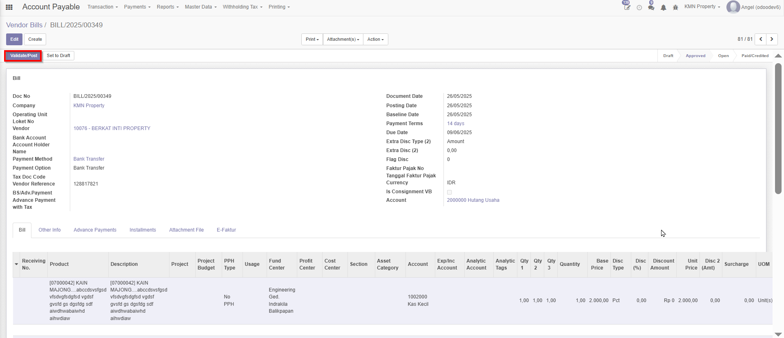The width and height of the screenshot is (784, 338).
Task: Open the notes edit icon with badge 139
Action: click(627, 7)
